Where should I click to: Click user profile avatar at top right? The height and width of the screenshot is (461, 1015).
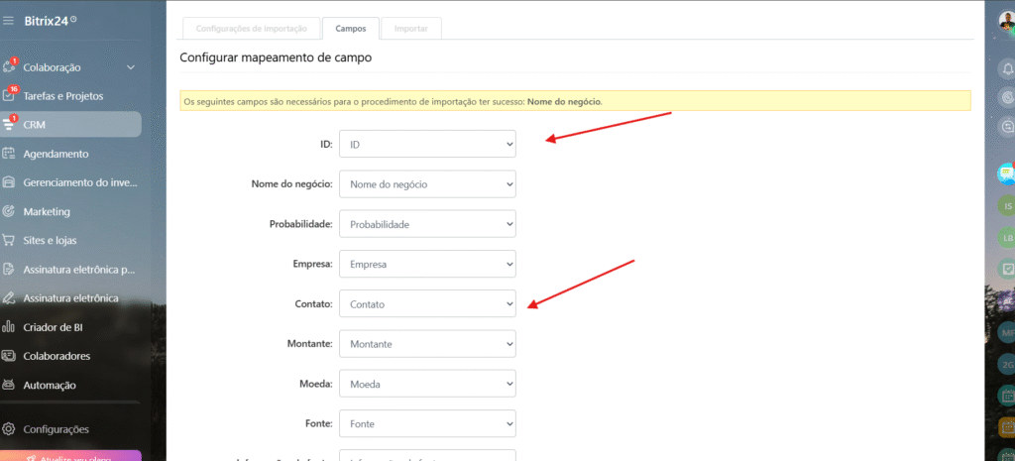[1006, 21]
